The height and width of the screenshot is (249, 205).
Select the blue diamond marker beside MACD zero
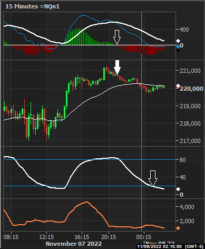click(x=178, y=47)
